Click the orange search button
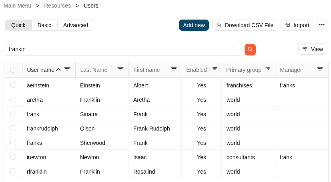 [250, 49]
